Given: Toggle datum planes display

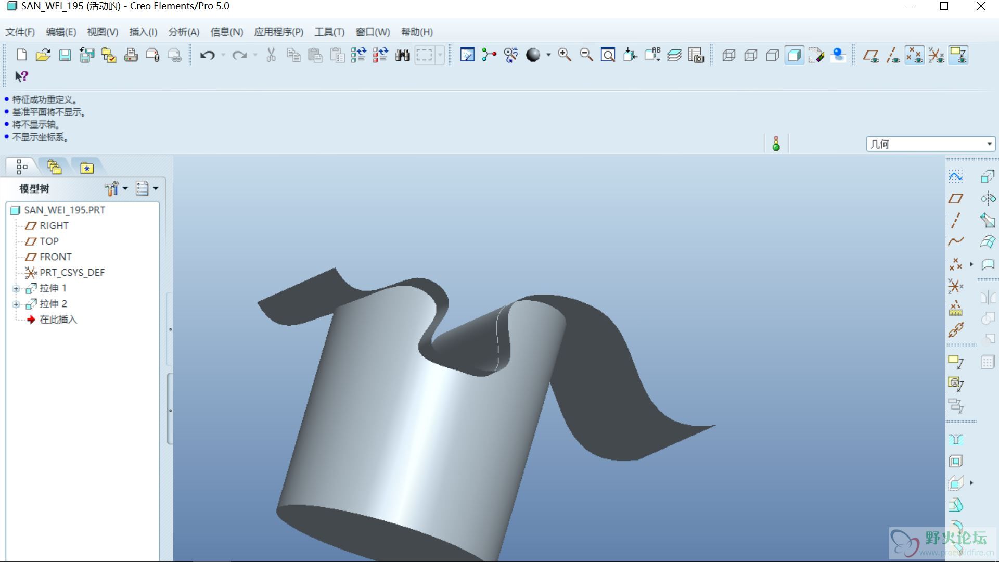Looking at the screenshot, I should pyautogui.click(x=871, y=55).
